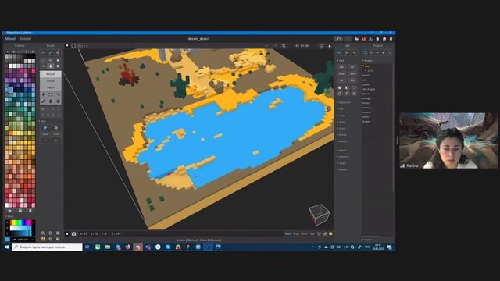Image resolution: width=500 pixels, height=281 pixels.
Task: Select the highlighted light-blue palette swatch
Action: 10,91
